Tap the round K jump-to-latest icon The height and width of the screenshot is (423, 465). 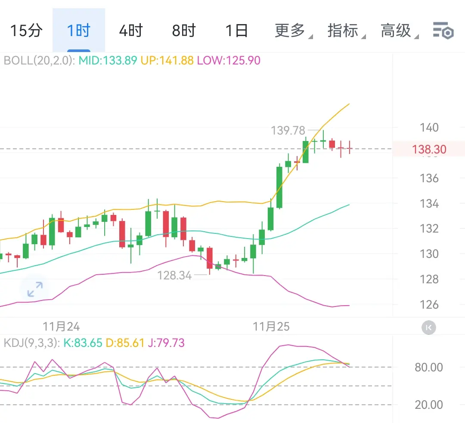click(x=428, y=328)
